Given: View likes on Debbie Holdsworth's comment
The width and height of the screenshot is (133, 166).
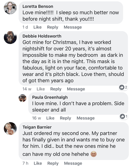Looking at the screenshot, I should coord(123,87).
